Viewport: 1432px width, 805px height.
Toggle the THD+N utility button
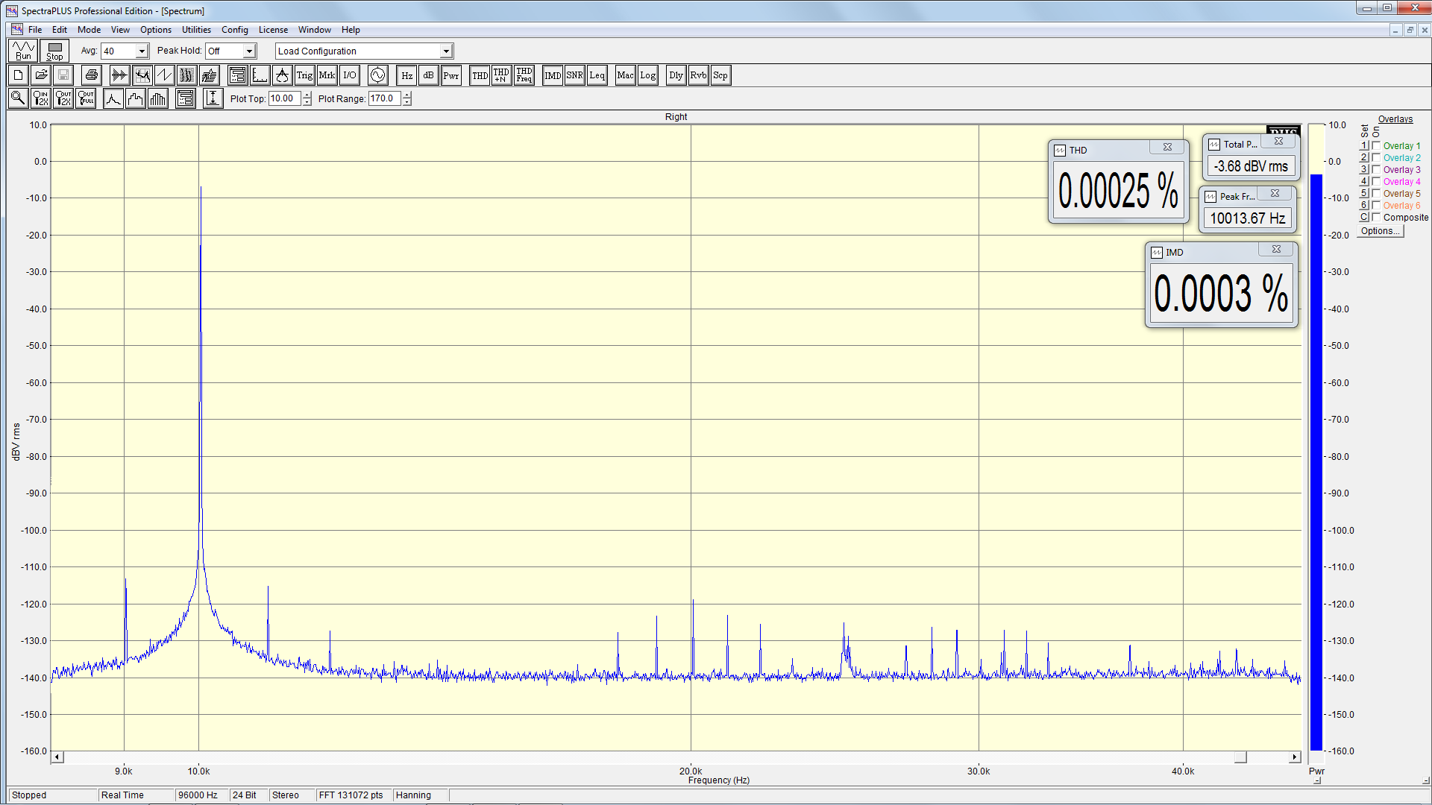pos(501,75)
